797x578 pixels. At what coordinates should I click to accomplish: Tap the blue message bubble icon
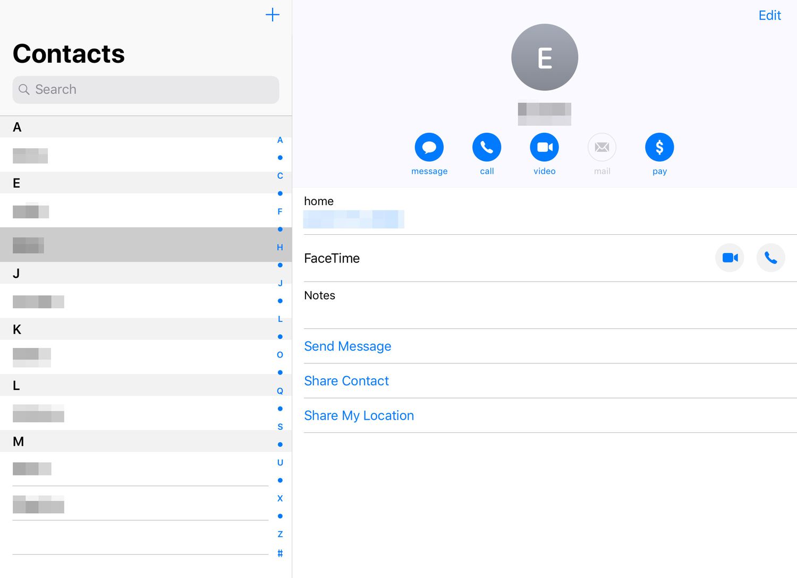(429, 147)
